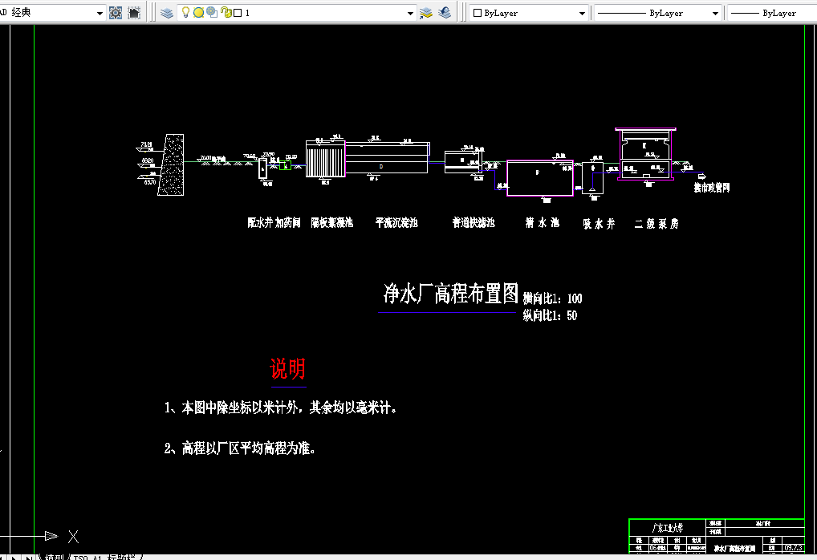Image resolution: width=817 pixels, height=560 pixels.
Task: Select the 平流沉淀池 label
Action: 396,223
